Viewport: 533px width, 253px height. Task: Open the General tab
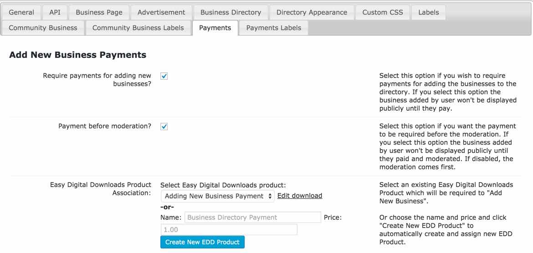[x=21, y=12]
